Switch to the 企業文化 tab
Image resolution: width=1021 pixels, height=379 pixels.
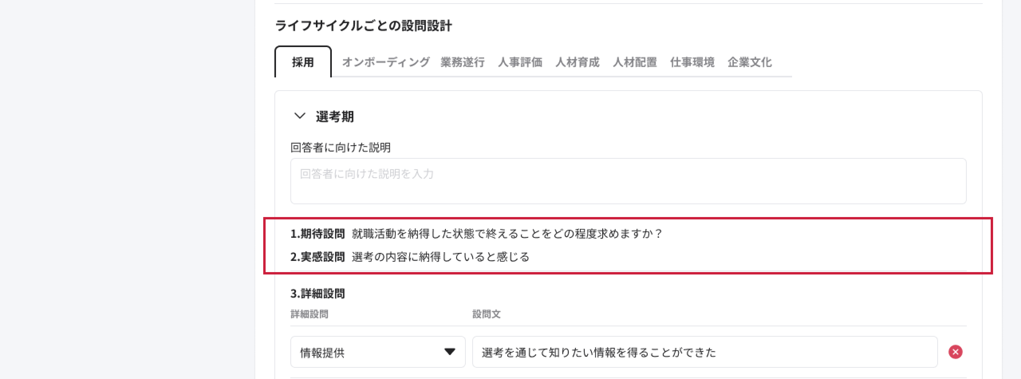[749, 62]
